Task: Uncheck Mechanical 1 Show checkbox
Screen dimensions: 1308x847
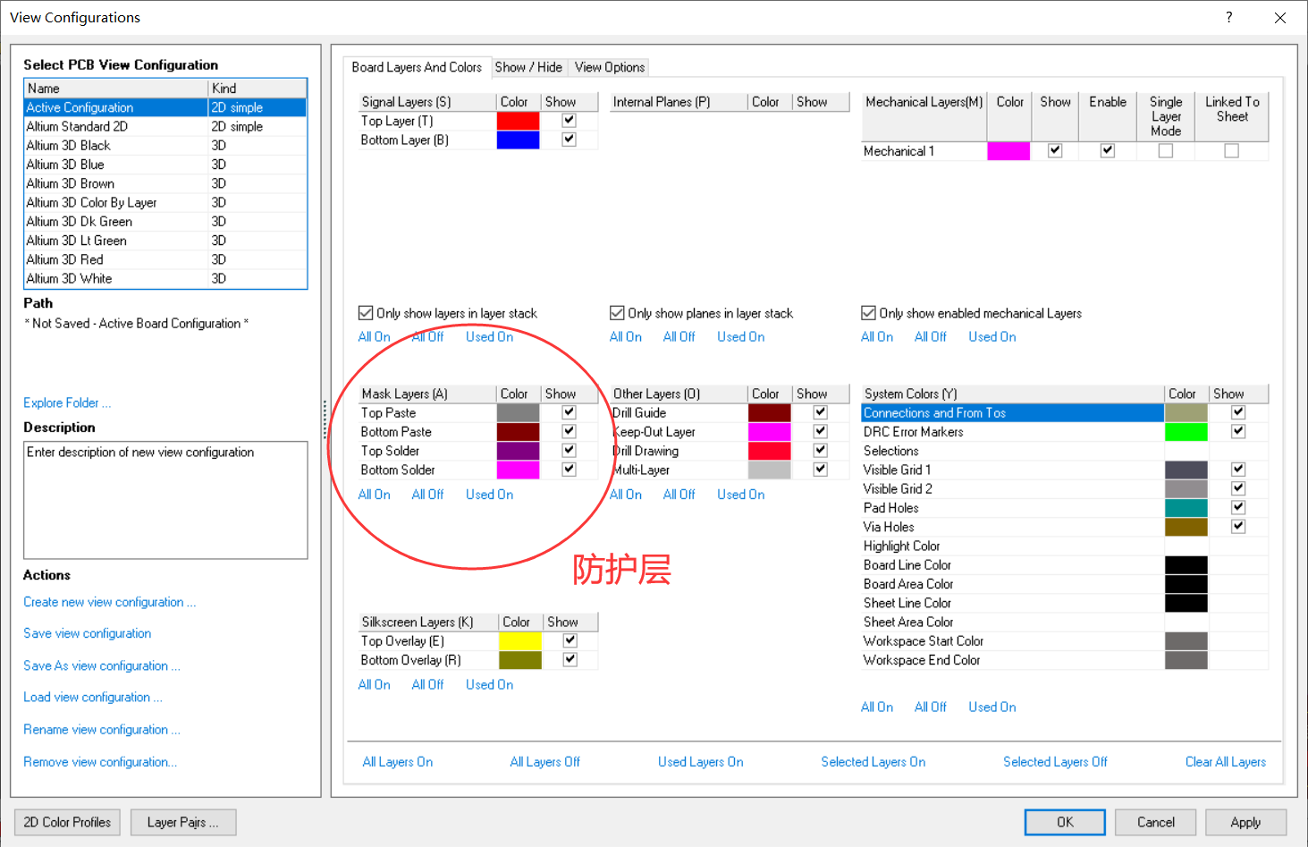Action: coord(1055,151)
